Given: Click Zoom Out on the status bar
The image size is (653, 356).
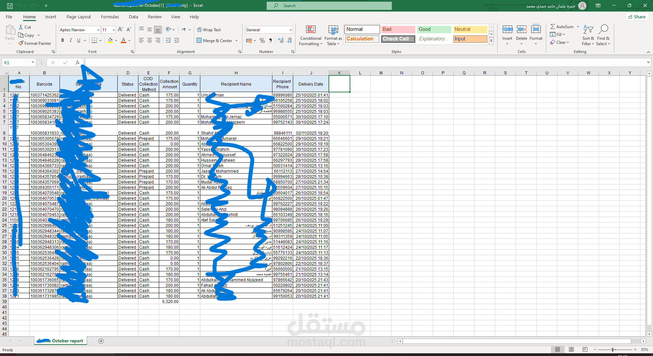Looking at the screenshot, I should [x=595, y=350].
